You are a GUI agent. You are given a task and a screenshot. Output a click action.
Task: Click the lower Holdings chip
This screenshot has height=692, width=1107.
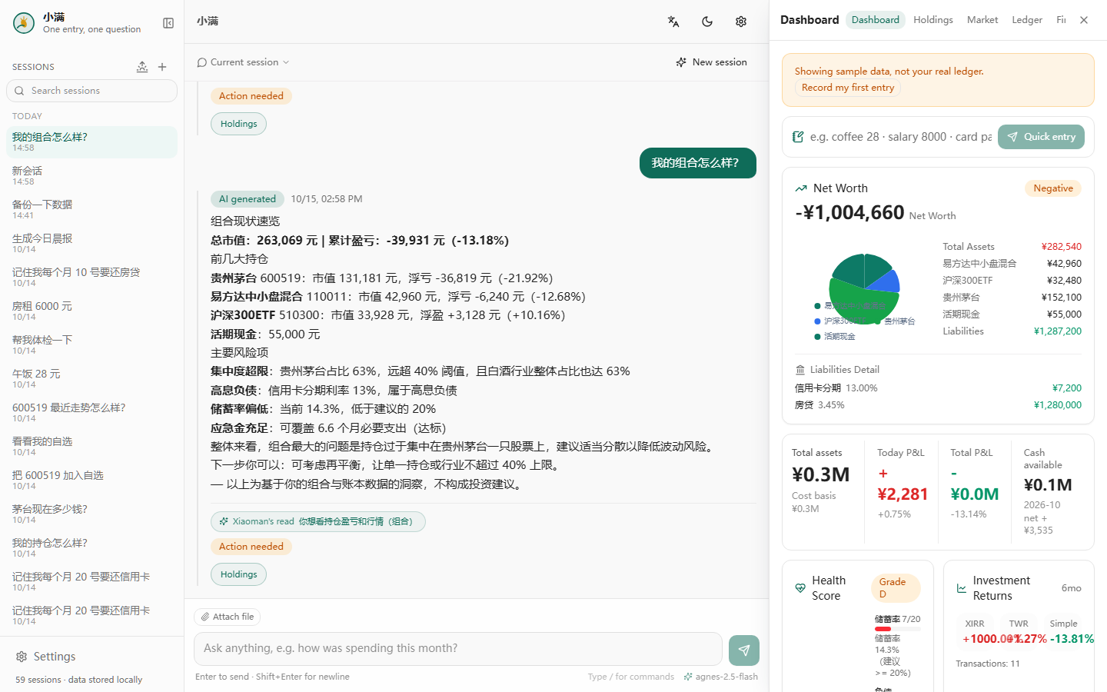[239, 574]
